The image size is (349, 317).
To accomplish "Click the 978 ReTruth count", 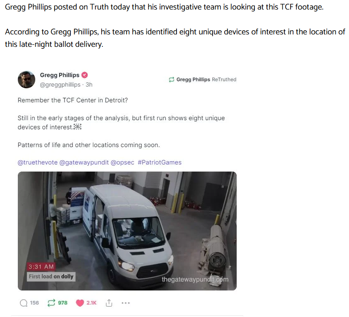I will click(x=63, y=303).
